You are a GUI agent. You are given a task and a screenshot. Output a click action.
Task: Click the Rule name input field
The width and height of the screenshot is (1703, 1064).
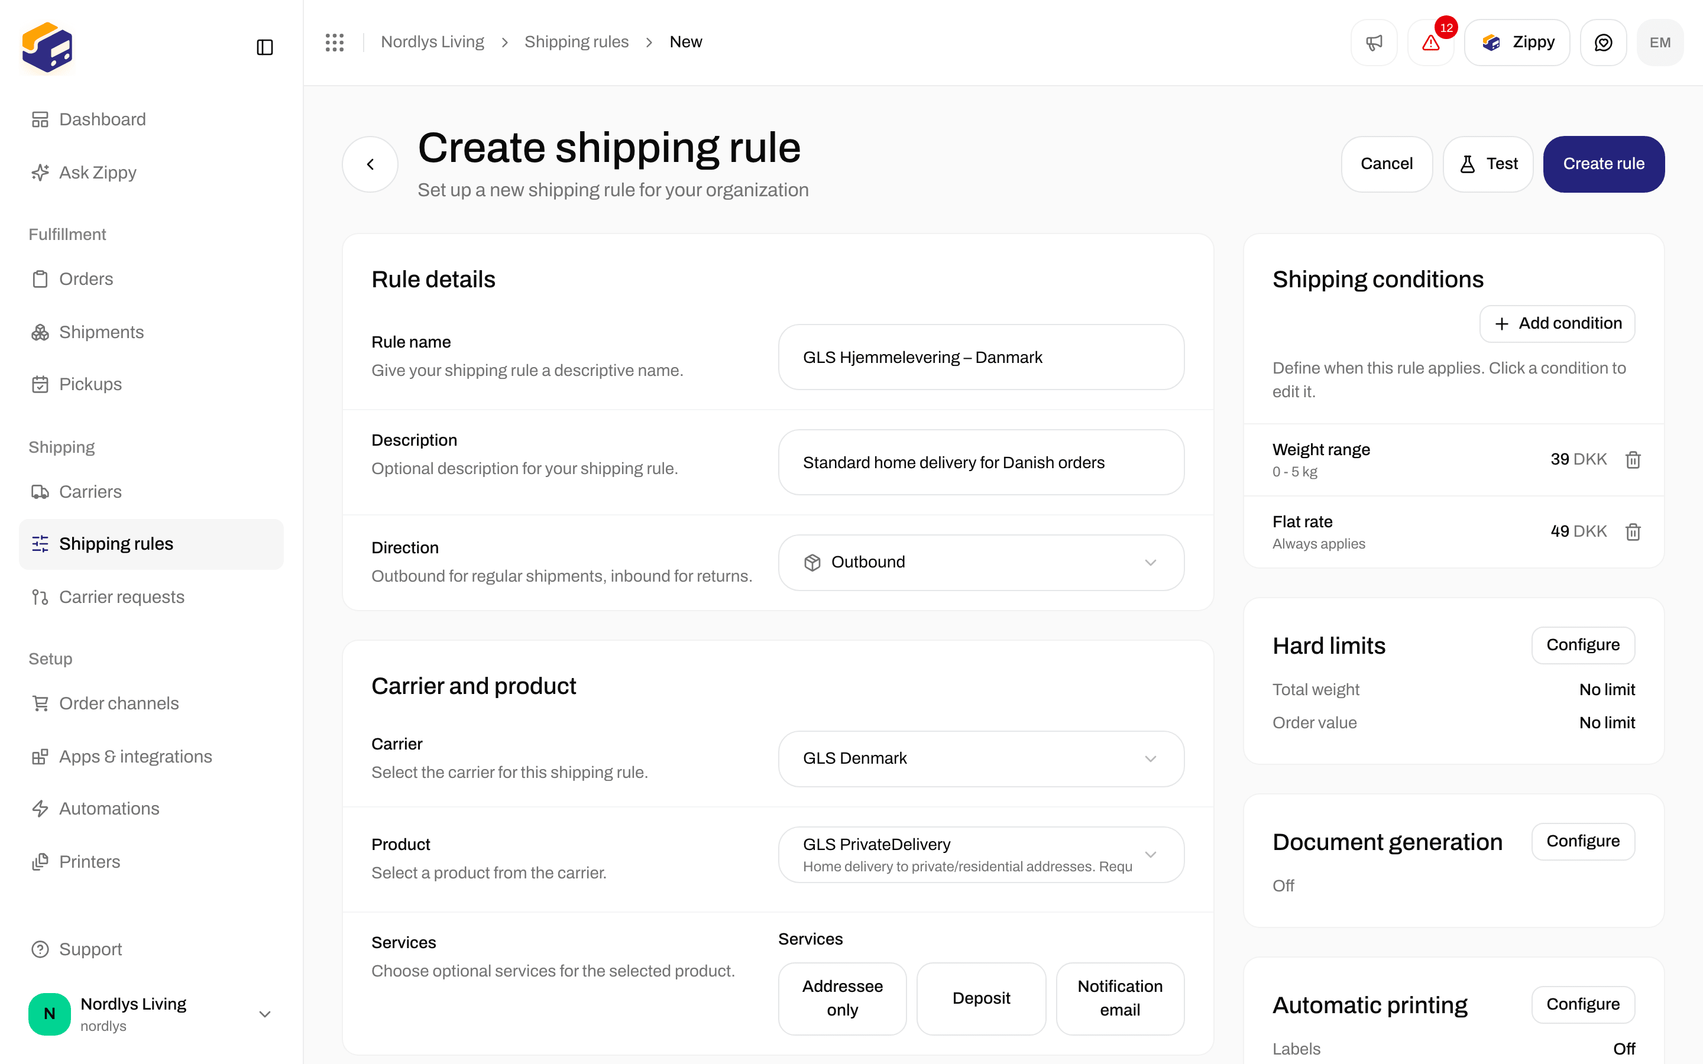click(981, 358)
